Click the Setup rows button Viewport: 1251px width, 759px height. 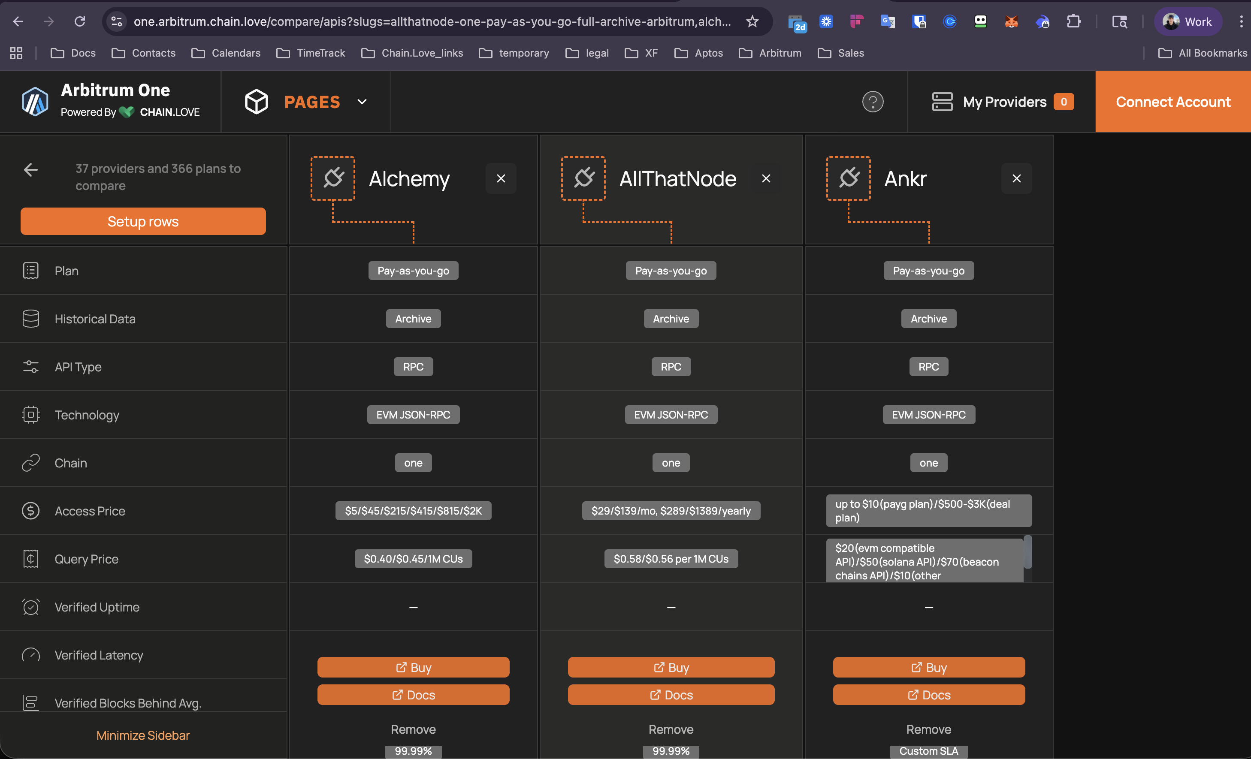pyautogui.click(x=143, y=221)
